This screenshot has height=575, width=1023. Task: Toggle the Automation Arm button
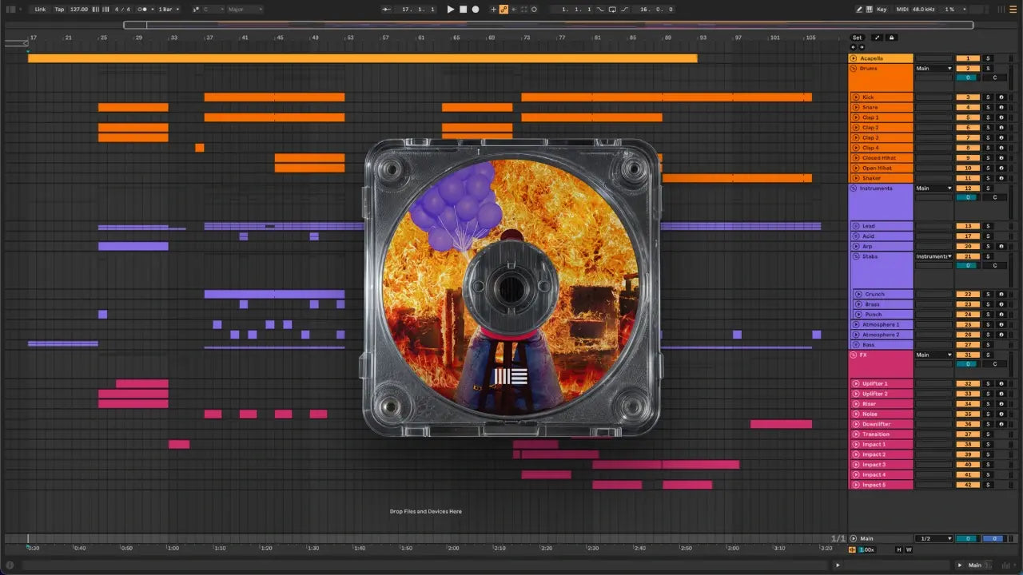point(504,10)
